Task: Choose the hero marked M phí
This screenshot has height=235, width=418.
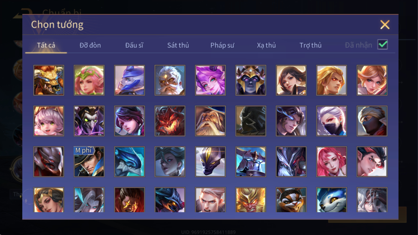Action: [x=89, y=162]
